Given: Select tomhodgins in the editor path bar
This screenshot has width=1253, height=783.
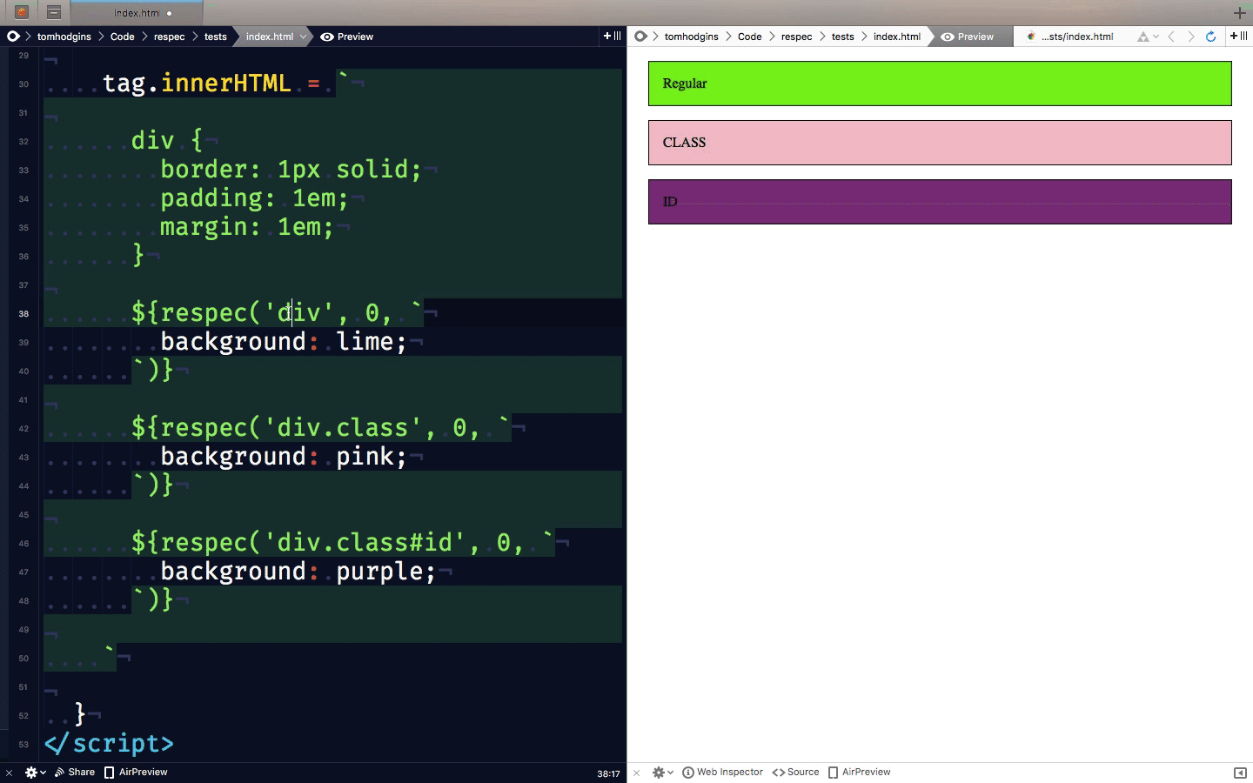Looking at the screenshot, I should pos(64,37).
